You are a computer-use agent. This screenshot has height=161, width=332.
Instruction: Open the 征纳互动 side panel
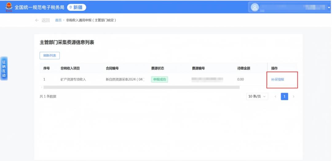pyautogui.click(x=4, y=69)
